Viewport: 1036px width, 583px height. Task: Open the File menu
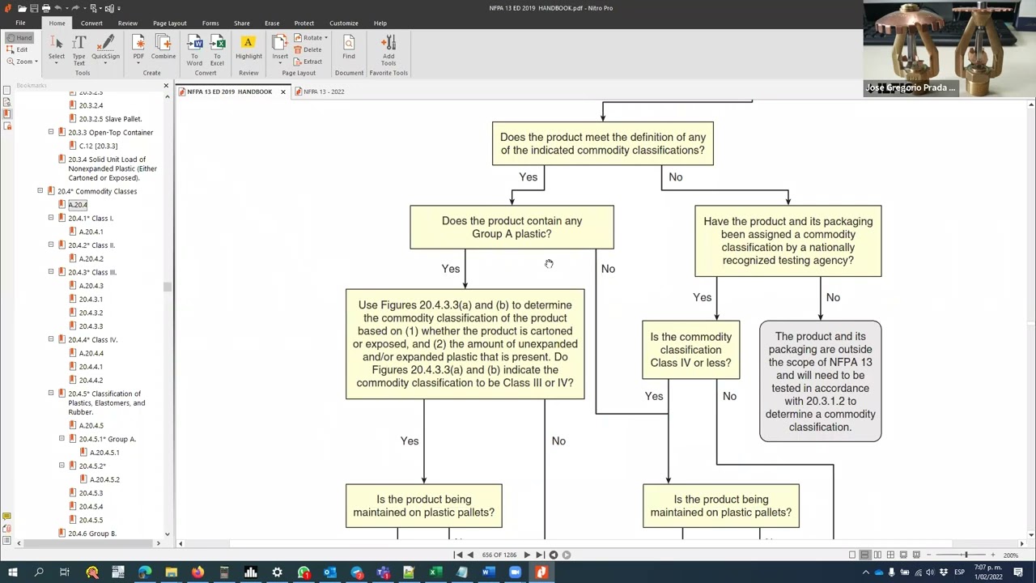coord(20,23)
